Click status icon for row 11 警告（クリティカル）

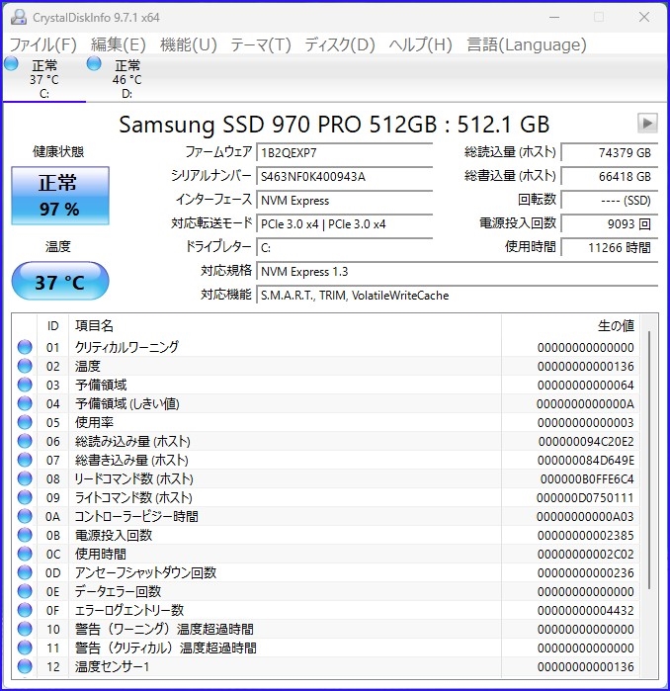25,648
